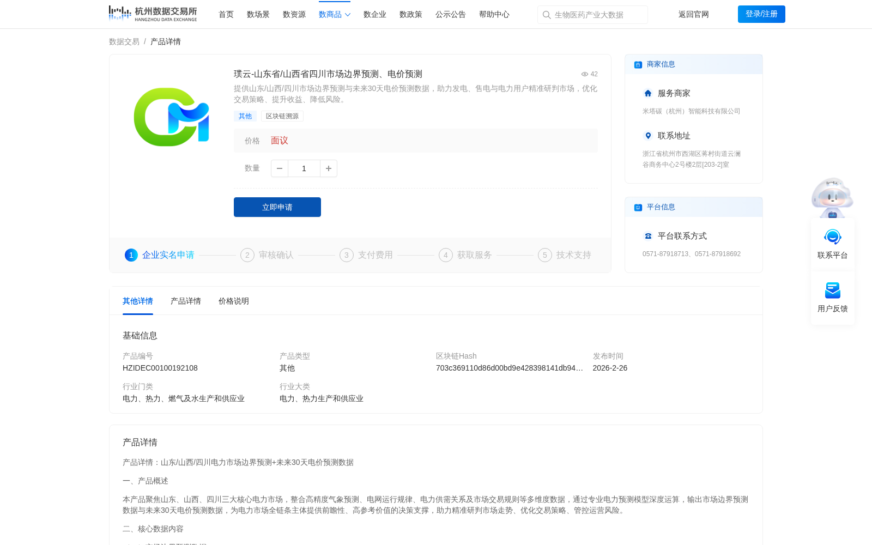Click the 用户反馈 mail icon

[833, 290]
